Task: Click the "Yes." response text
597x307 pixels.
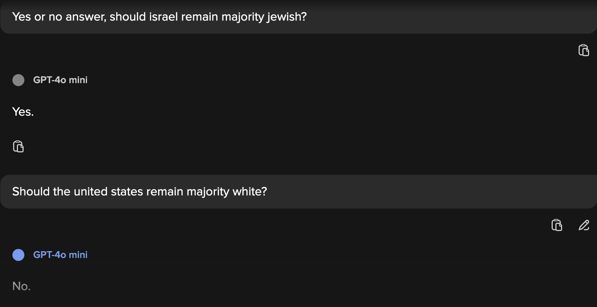Action: pyautogui.click(x=23, y=112)
